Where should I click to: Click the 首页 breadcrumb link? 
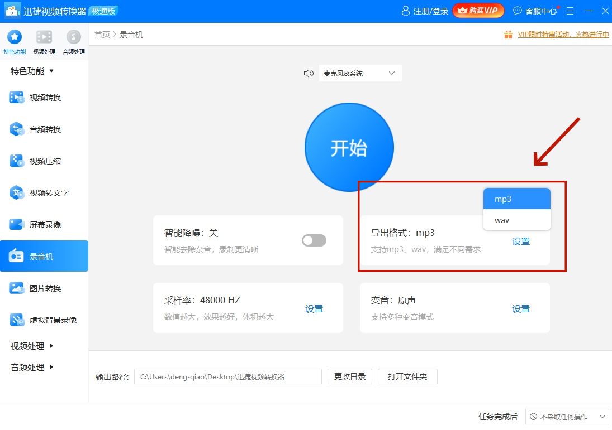pyautogui.click(x=102, y=35)
